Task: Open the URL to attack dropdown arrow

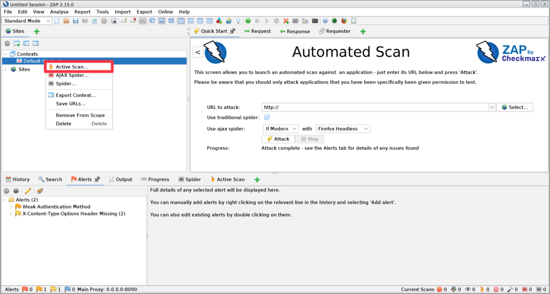Action: 492,107
